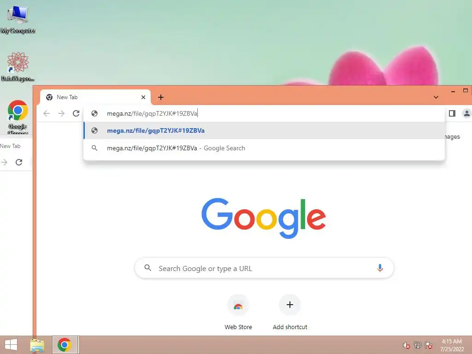
Task: Open the Windows Start button
Action: (11, 345)
